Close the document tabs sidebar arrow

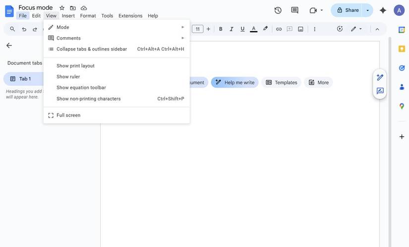coord(9,46)
